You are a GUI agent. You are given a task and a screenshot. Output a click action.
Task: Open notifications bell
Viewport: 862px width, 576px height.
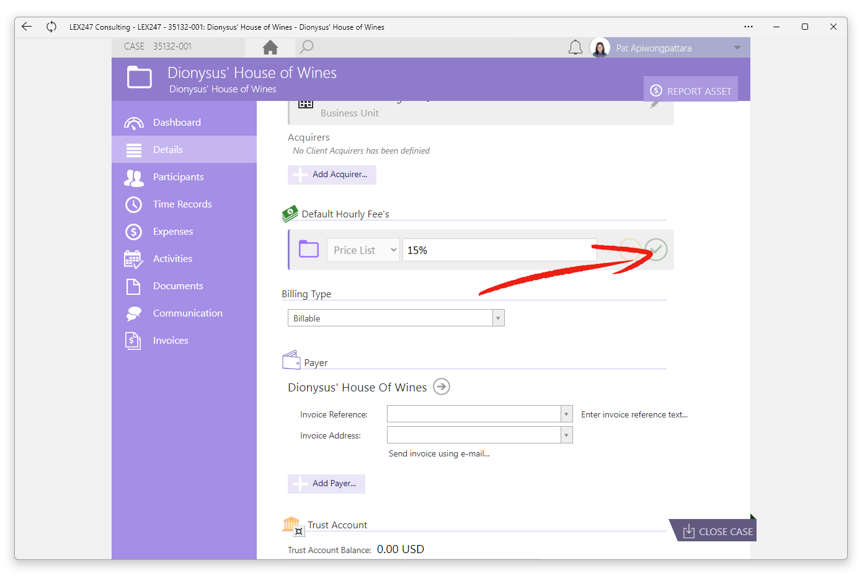coord(575,48)
